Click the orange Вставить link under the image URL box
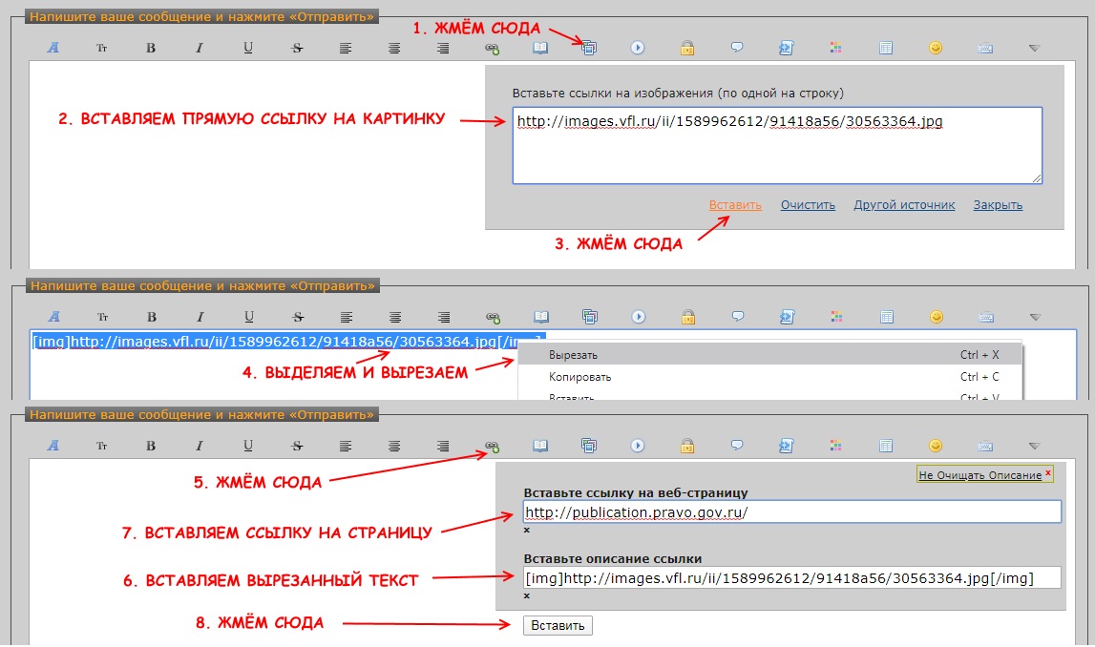The image size is (1095, 647). pyautogui.click(x=735, y=205)
